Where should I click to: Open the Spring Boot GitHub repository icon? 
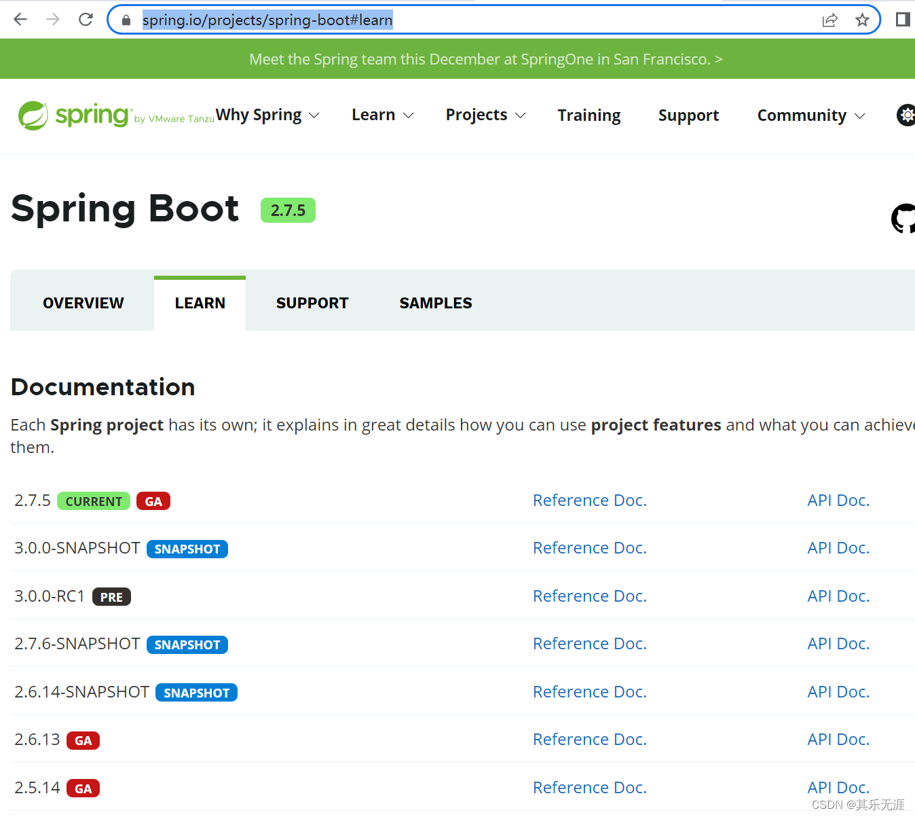pos(903,219)
